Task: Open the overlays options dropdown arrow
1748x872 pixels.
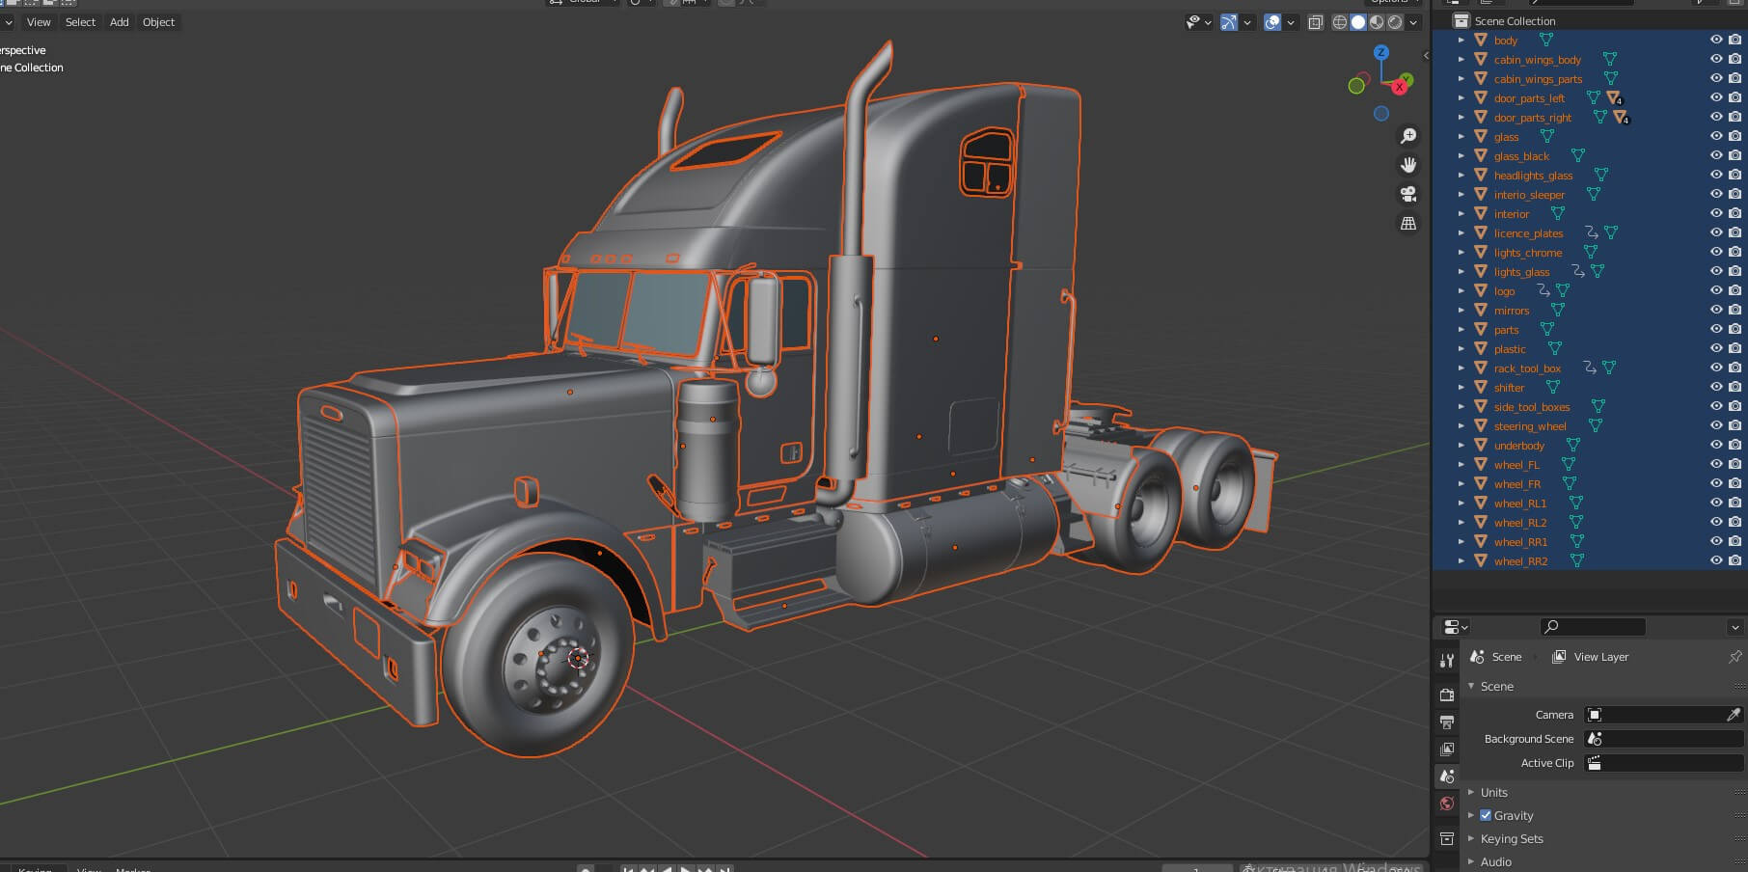Action: 1291,22
